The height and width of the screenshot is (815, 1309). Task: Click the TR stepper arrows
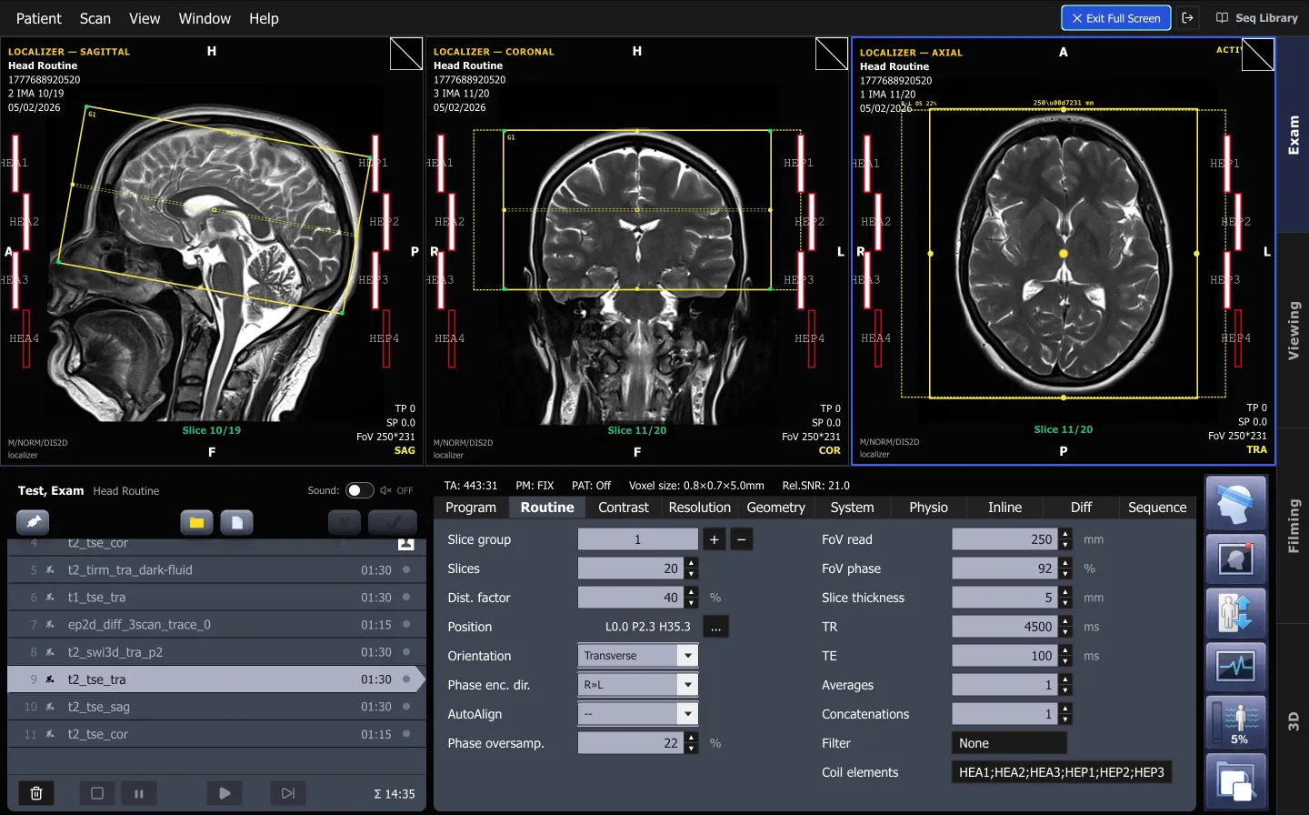point(1065,627)
